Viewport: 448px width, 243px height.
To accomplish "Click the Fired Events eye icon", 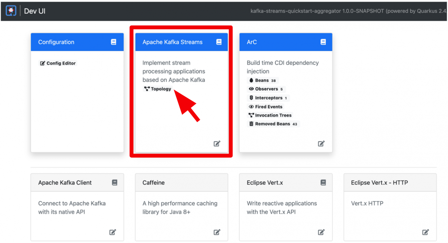I will click(x=251, y=107).
